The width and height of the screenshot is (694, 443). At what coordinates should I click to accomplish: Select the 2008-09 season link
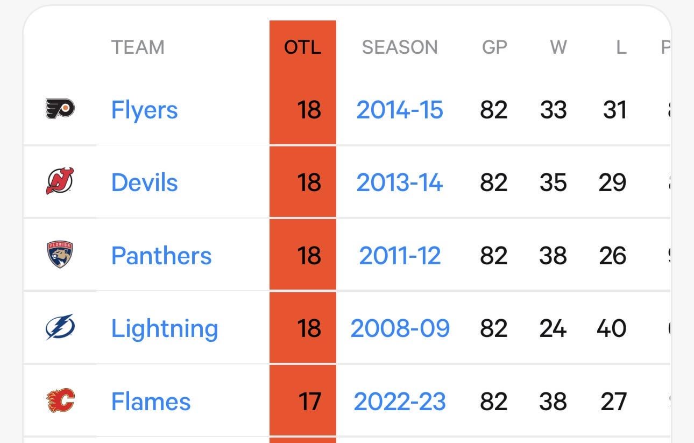[x=400, y=328]
